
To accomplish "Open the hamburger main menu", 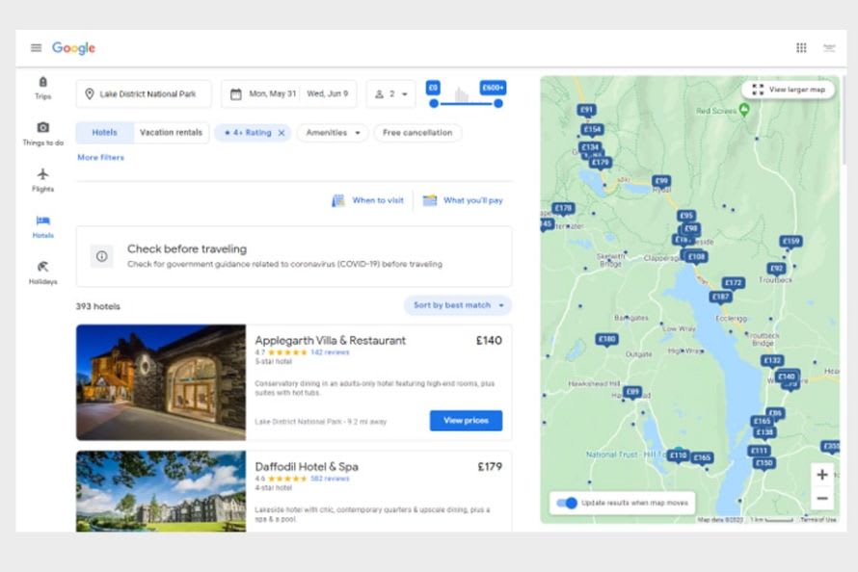I will [x=36, y=48].
